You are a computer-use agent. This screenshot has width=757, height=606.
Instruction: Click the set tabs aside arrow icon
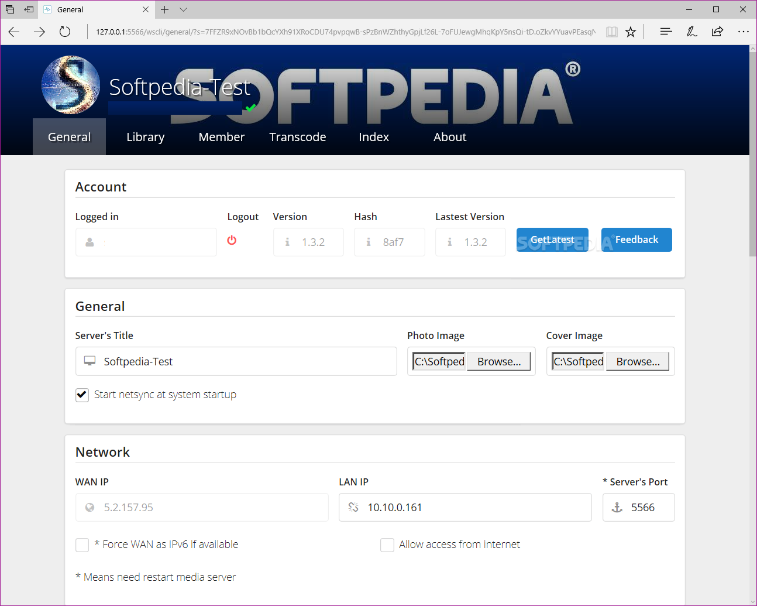(x=29, y=9)
